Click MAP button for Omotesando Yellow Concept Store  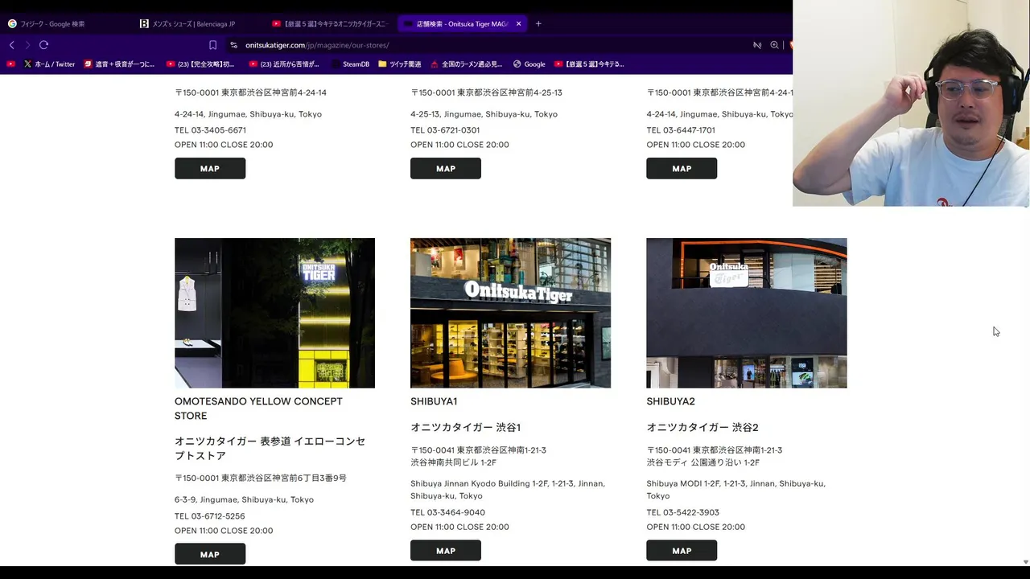[x=210, y=554]
